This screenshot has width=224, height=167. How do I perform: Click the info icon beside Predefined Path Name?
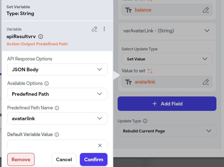[x=57, y=108]
